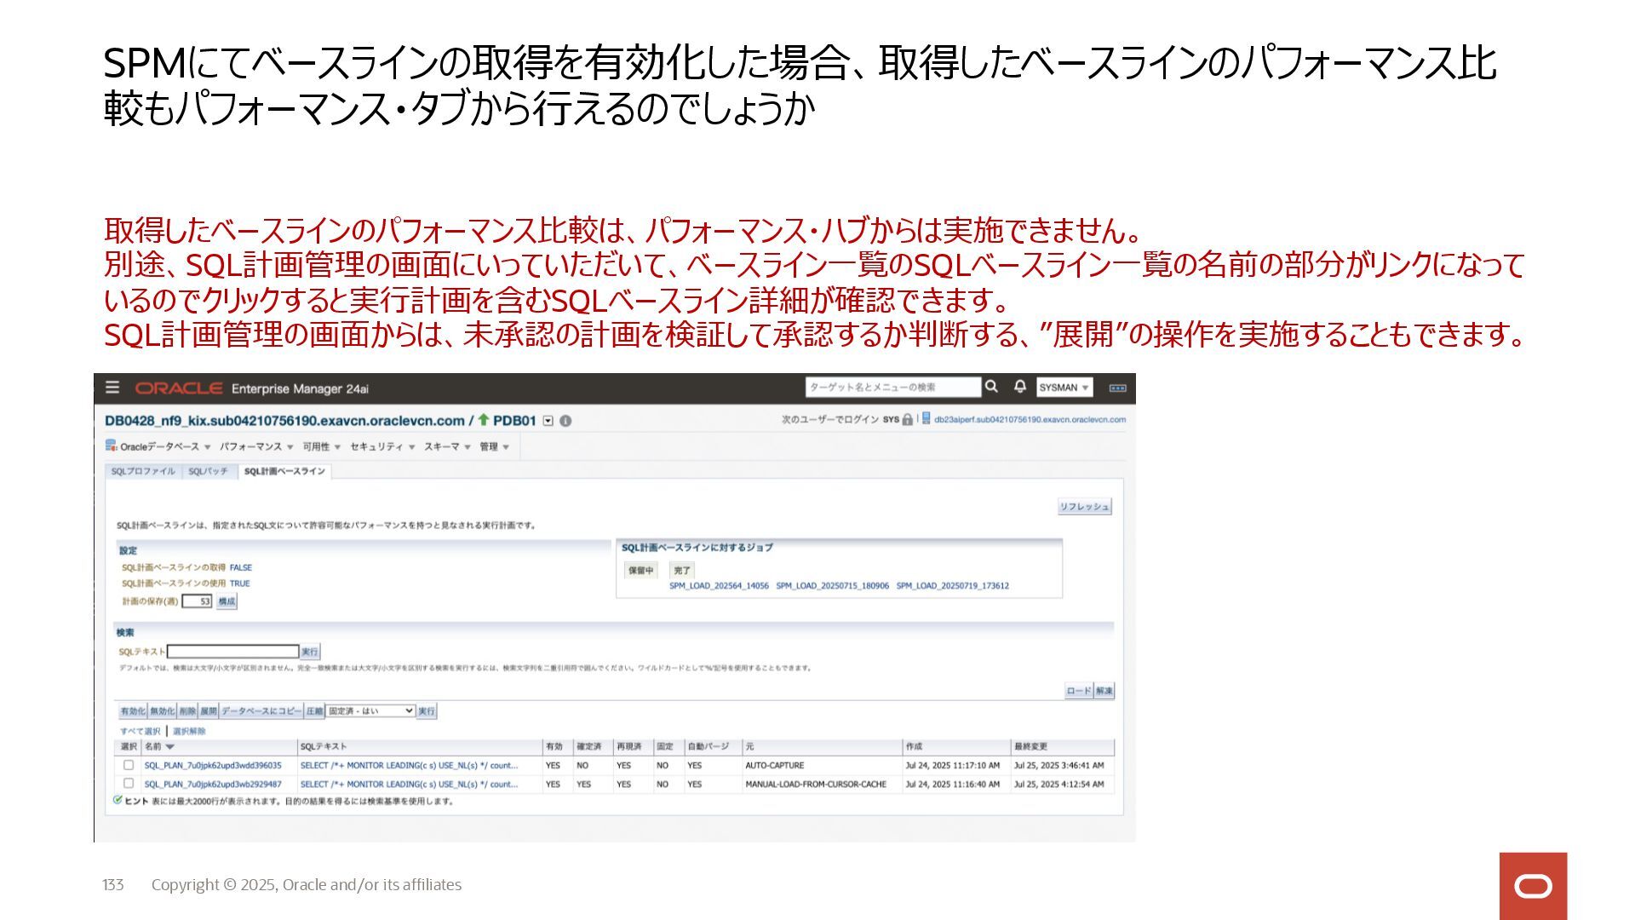Open the SYSMAN user dropdown
1635x920 pixels.
[1064, 388]
